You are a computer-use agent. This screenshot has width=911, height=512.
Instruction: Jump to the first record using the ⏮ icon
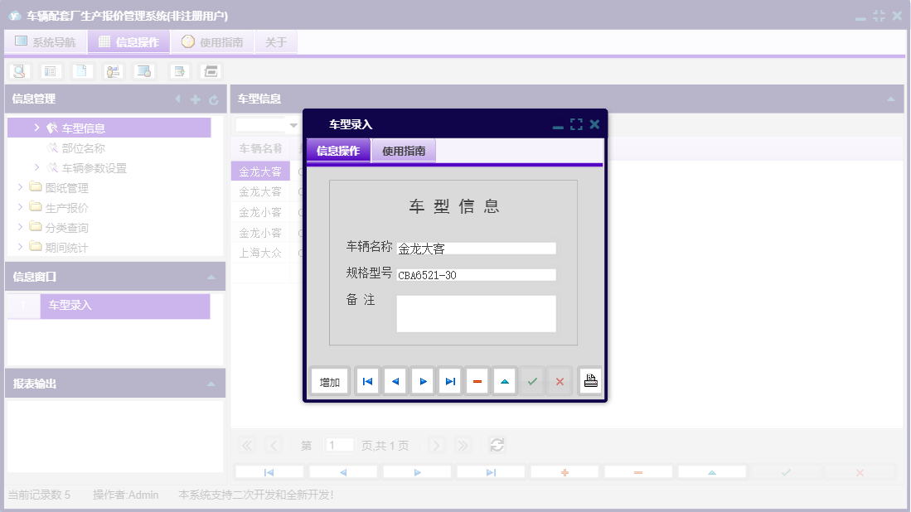pyautogui.click(x=367, y=380)
